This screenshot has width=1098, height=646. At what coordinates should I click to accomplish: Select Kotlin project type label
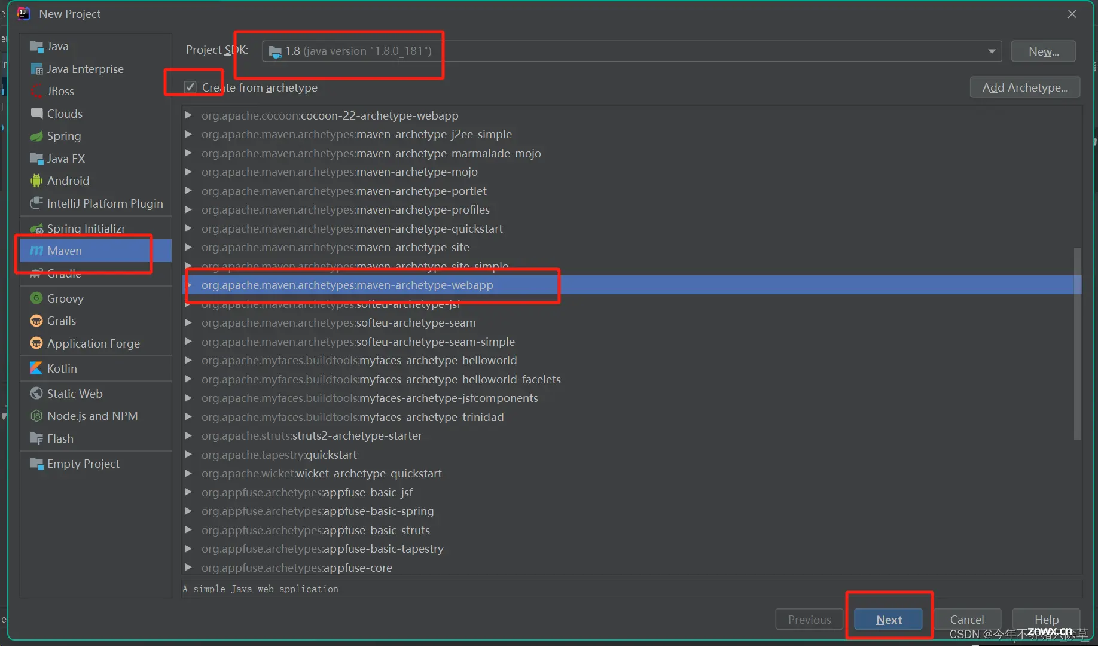(x=62, y=368)
